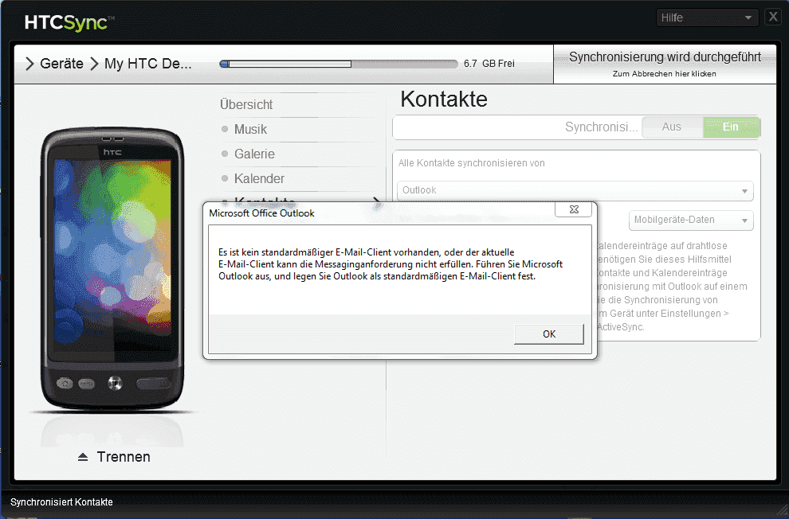Click the Zum Abbrechen hier klicken text
Image resolution: width=789 pixels, height=519 pixels.
pos(664,74)
